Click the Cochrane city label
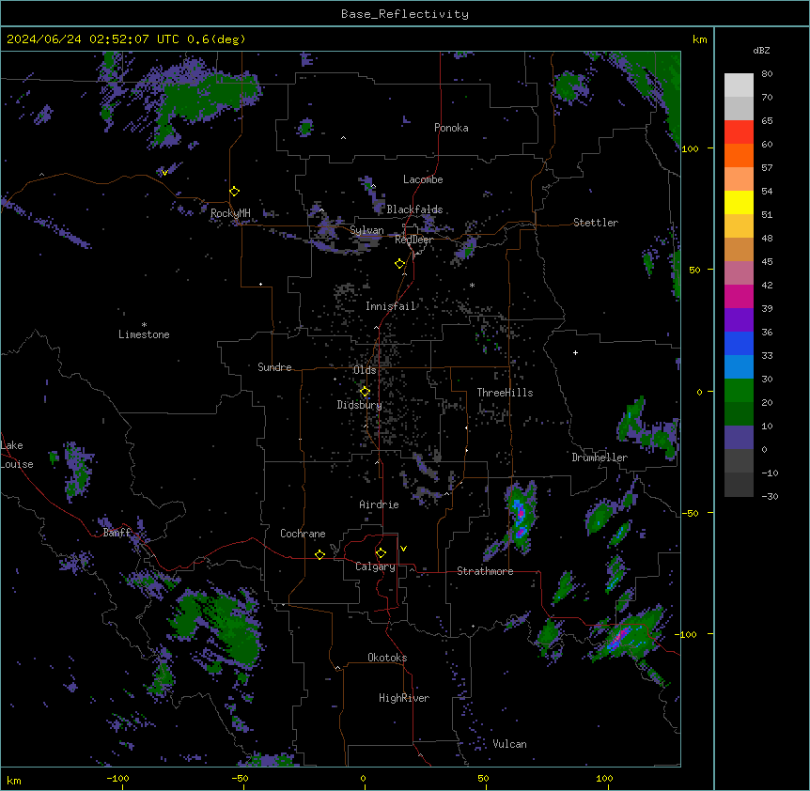The height and width of the screenshot is (791, 810). pyautogui.click(x=303, y=534)
